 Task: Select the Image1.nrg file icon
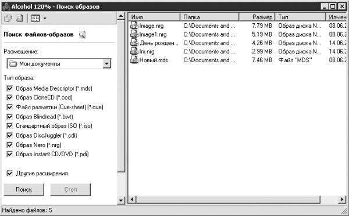pyautogui.click(x=134, y=34)
